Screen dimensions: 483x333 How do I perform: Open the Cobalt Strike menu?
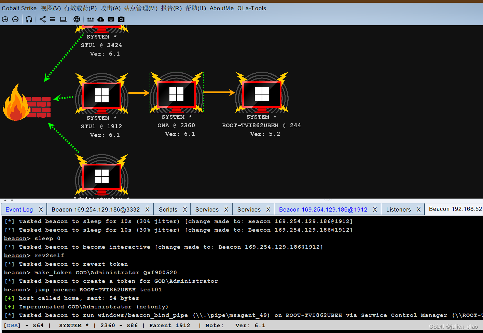tap(19, 8)
